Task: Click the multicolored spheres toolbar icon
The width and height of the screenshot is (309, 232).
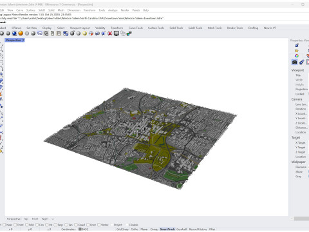Action: [129, 34]
